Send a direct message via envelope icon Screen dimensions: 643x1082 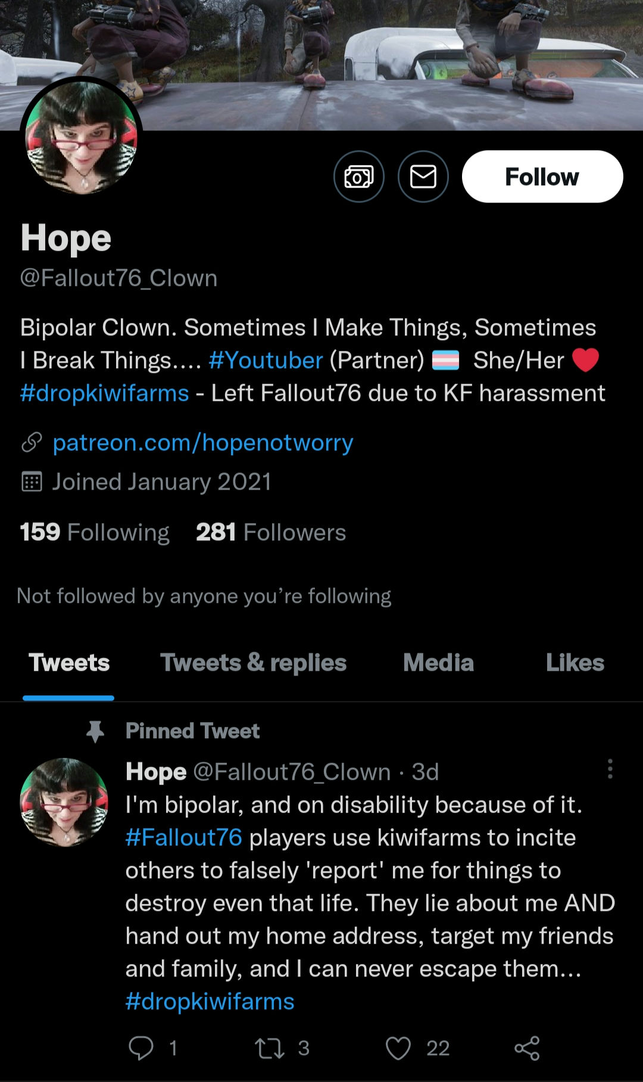[x=423, y=176]
